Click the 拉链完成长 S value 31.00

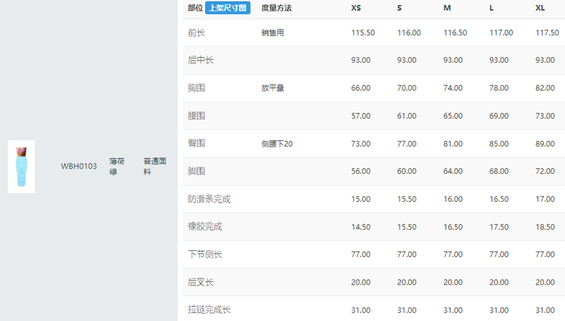pos(407,310)
